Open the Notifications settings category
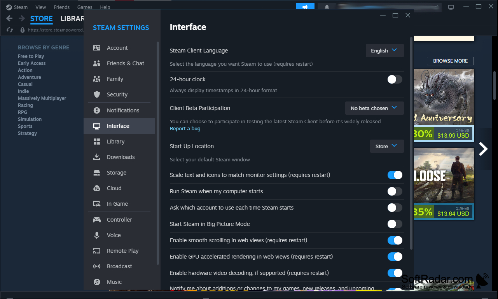The image size is (498, 299). pos(119,110)
